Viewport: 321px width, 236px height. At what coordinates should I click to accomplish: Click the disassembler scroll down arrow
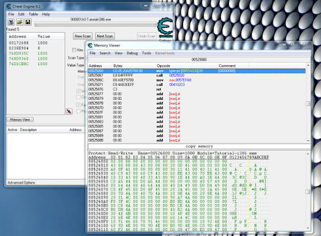pos(308,141)
